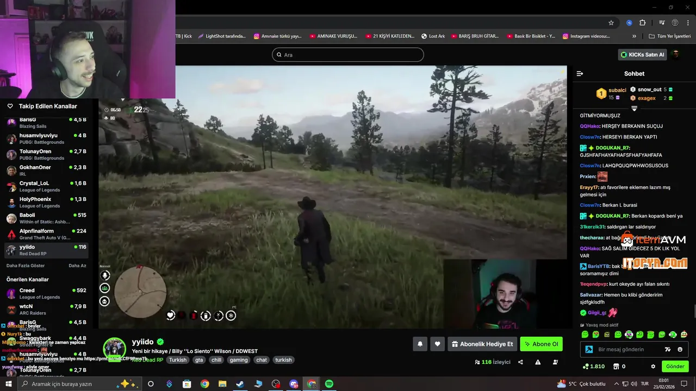Click the heart icon of Takip Edilen Kanallar

[10, 106]
